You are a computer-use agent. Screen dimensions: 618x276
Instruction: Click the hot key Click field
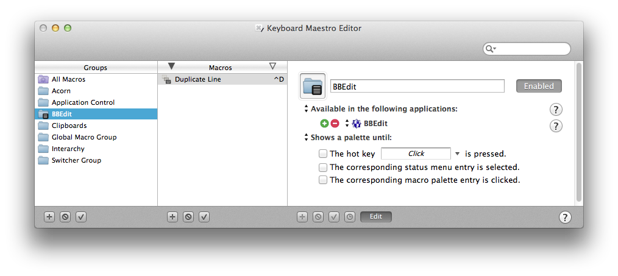(416, 154)
